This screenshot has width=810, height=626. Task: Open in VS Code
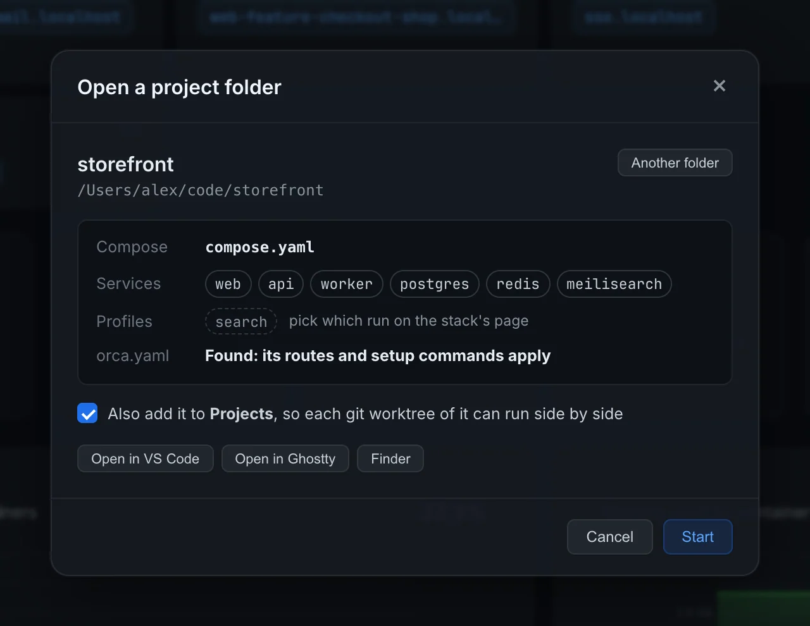click(146, 458)
